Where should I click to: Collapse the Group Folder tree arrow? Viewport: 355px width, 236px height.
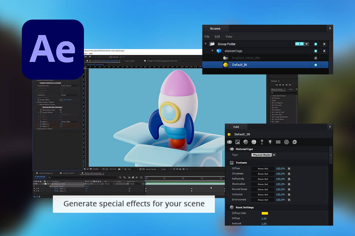[x=206, y=44]
